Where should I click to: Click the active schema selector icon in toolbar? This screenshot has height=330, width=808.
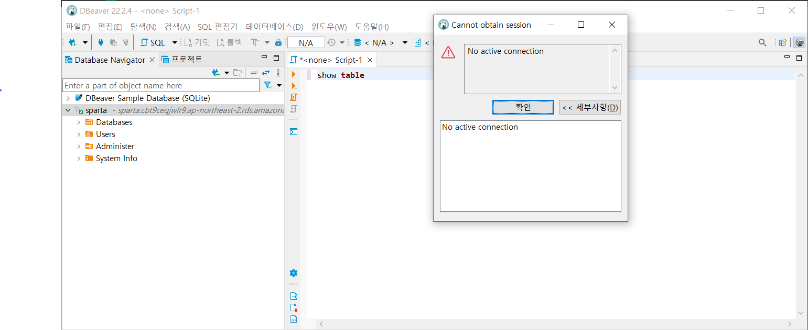click(418, 42)
